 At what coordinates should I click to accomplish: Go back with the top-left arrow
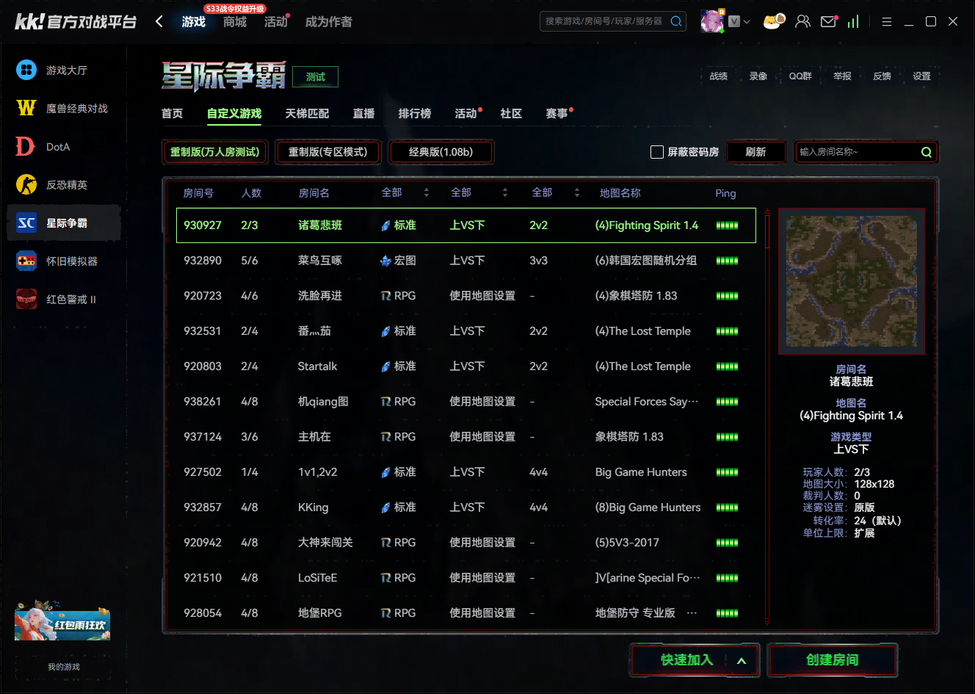[159, 21]
